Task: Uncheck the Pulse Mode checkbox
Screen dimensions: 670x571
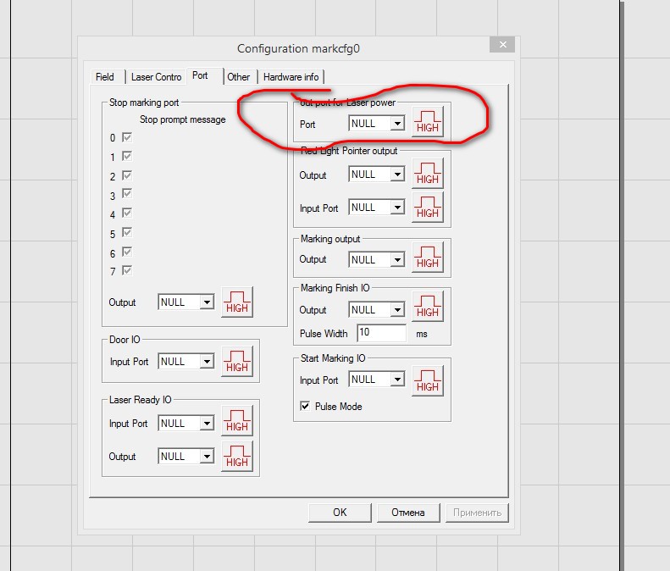Action: point(306,407)
